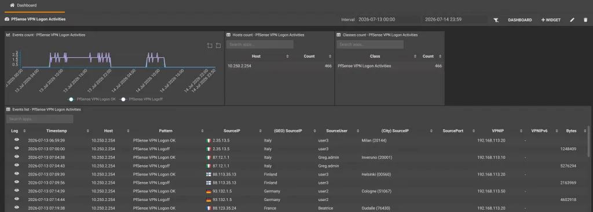Click the Classes count search box
593x212 pixels.
[x=370, y=44]
